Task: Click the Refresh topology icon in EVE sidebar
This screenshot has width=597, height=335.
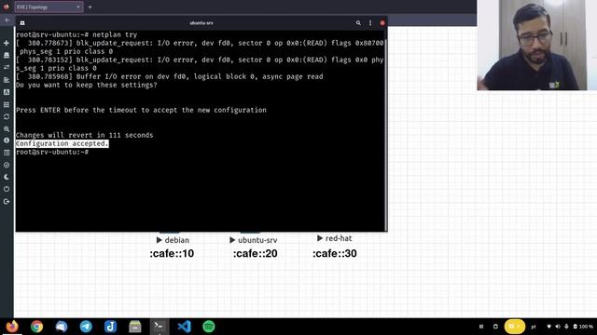Action: [7, 116]
